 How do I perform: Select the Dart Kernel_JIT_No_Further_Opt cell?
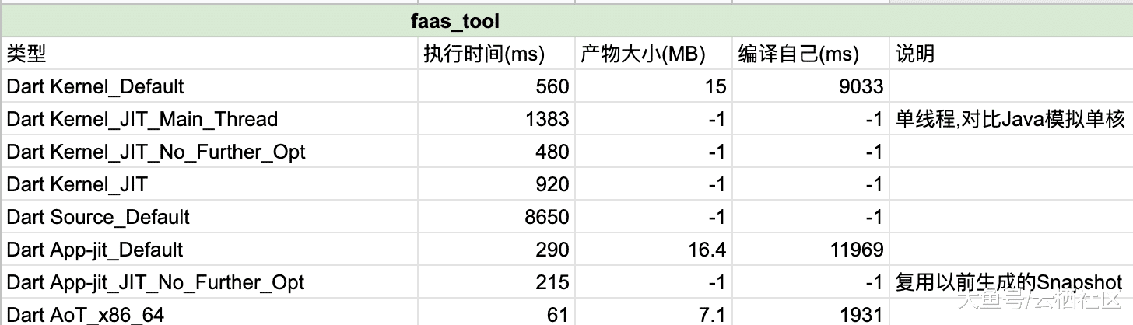pos(209,152)
